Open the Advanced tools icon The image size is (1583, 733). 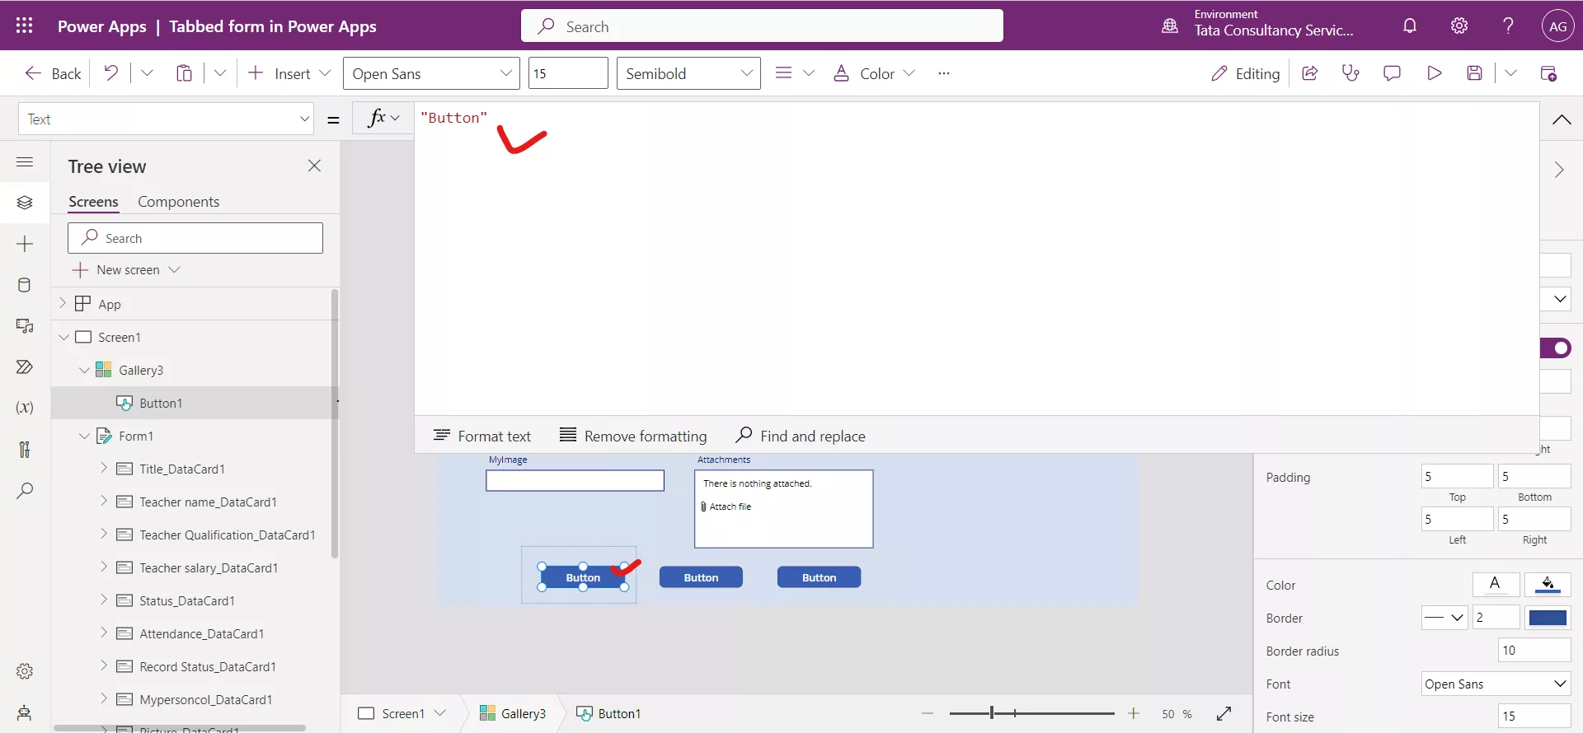(x=25, y=449)
